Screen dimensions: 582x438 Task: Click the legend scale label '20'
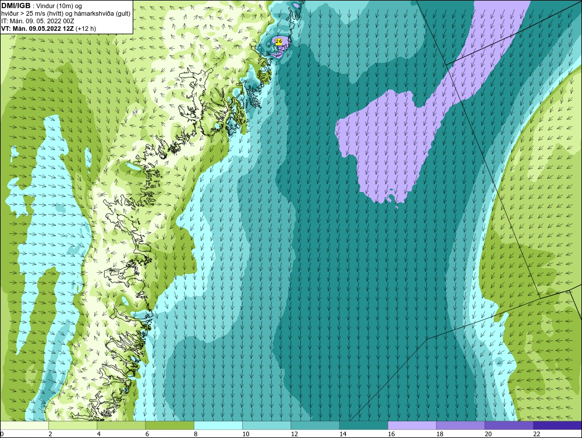tap(488, 434)
